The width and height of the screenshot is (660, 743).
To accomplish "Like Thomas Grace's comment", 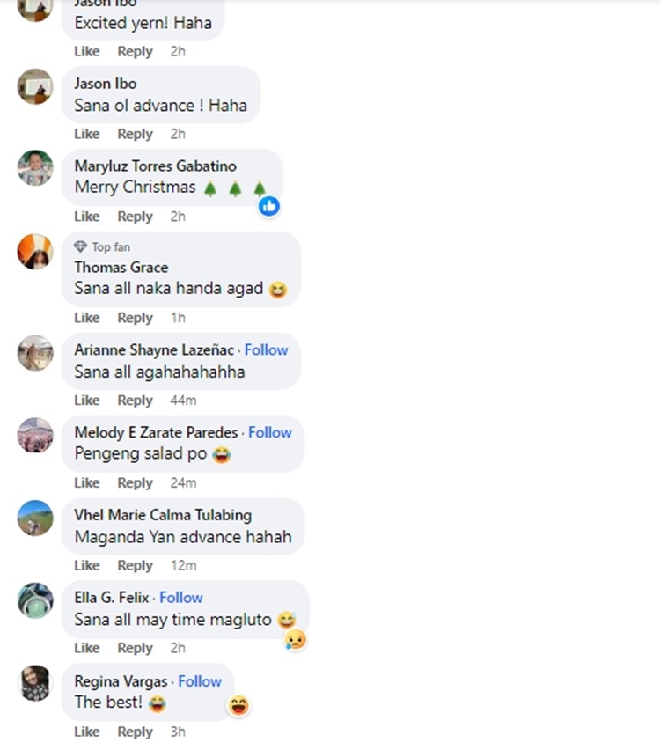I will pos(87,318).
